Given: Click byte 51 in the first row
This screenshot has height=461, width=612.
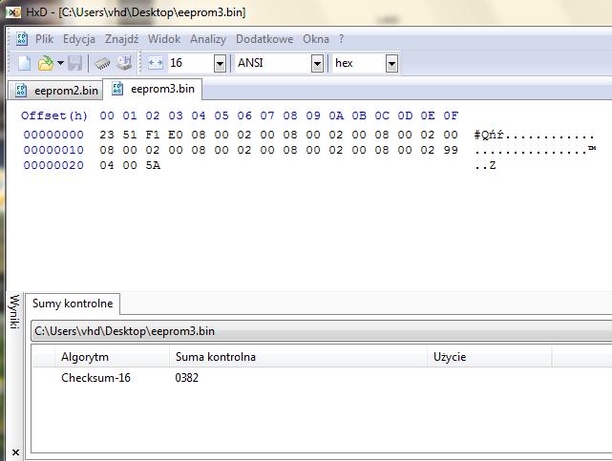Looking at the screenshot, I should tap(130, 135).
